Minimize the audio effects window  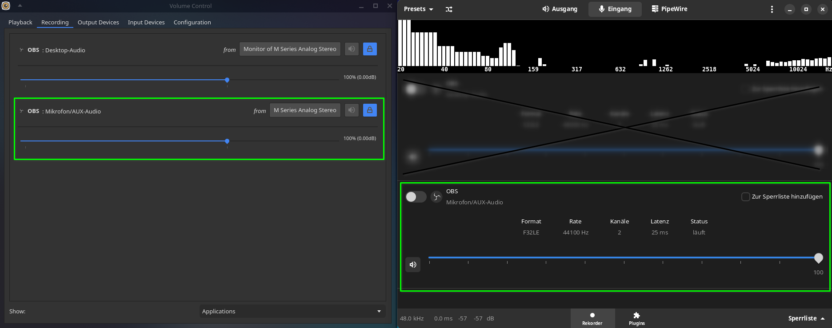click(x=790, y=9)
